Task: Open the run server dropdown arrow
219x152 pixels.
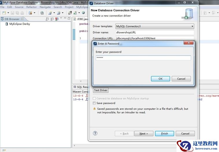Action: pyautogui.click(x=79, y=13)
